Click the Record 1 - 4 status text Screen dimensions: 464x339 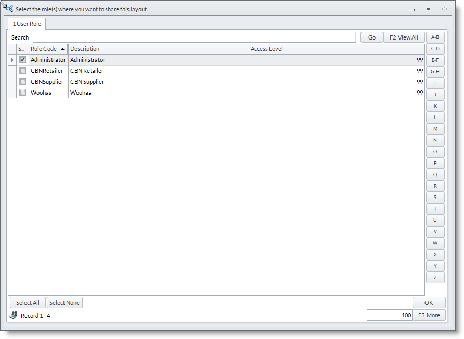click(x=35, y=316)
